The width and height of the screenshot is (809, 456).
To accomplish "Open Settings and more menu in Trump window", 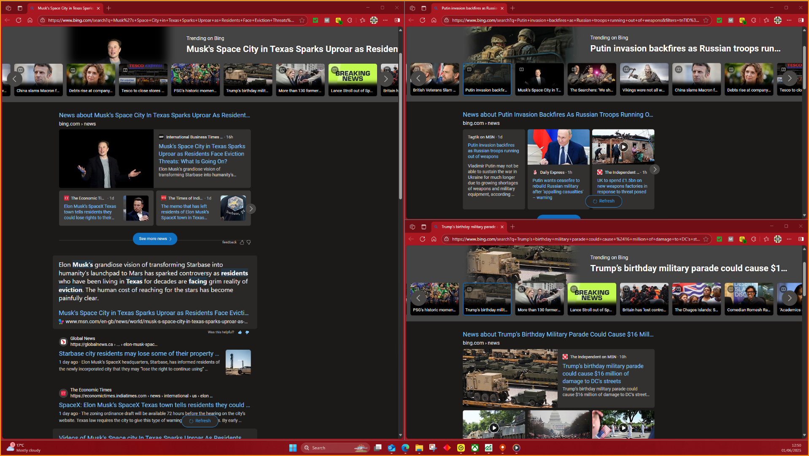I will point(789,239).
